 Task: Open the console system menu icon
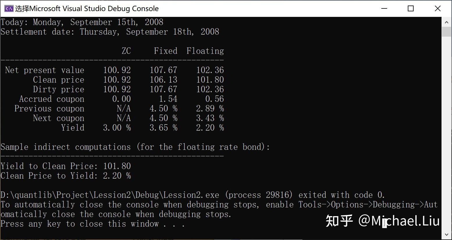(8, 8)
